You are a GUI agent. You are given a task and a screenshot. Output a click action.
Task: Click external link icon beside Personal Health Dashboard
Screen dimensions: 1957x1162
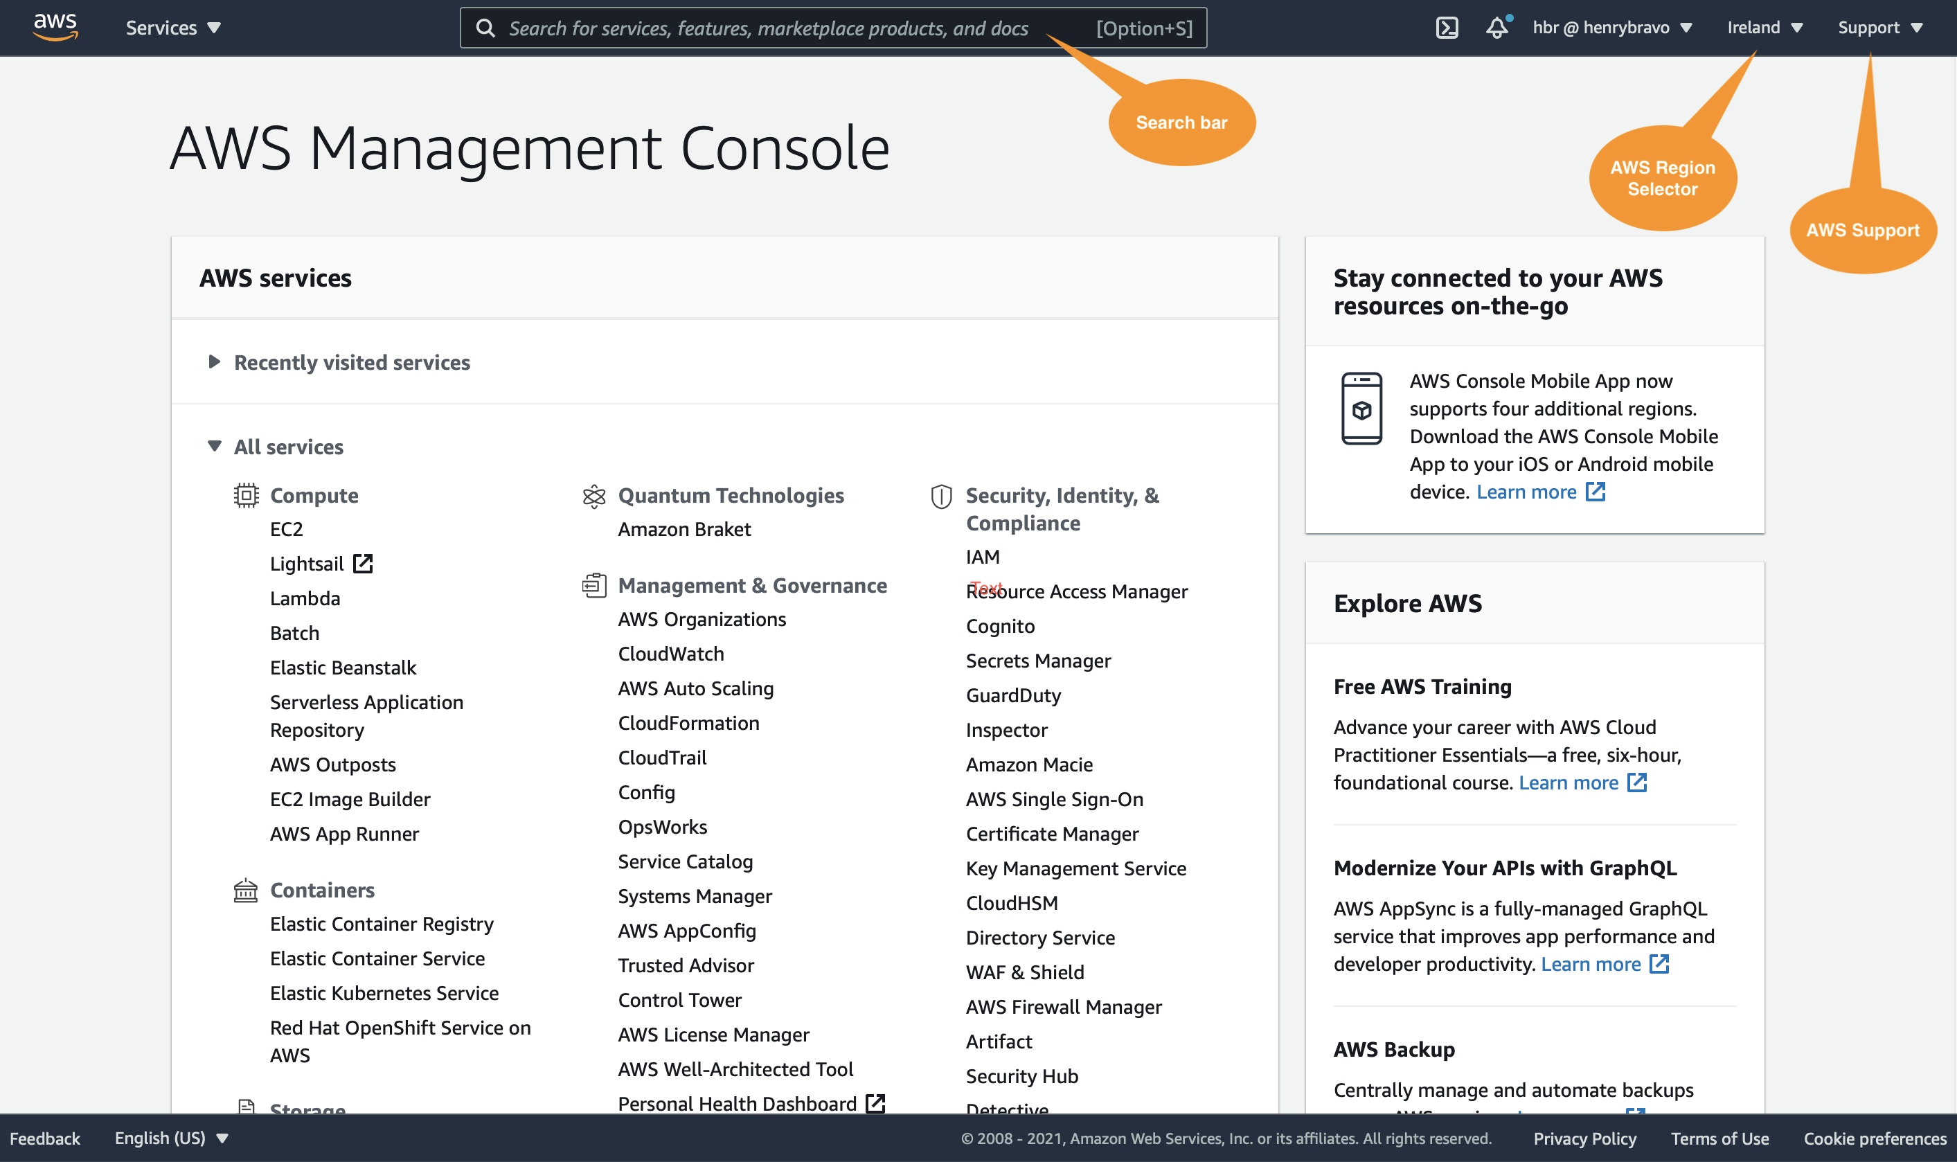pyautogui.click(x=875, y=1103)
